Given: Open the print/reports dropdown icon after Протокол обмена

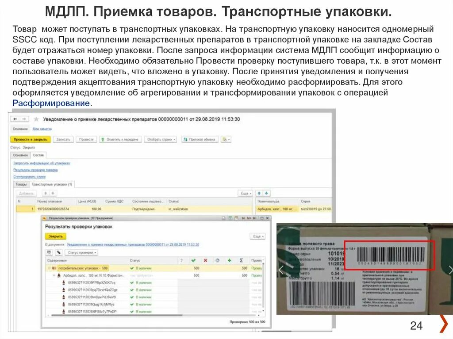Looking at the screenshot, I should click(226, 140).
